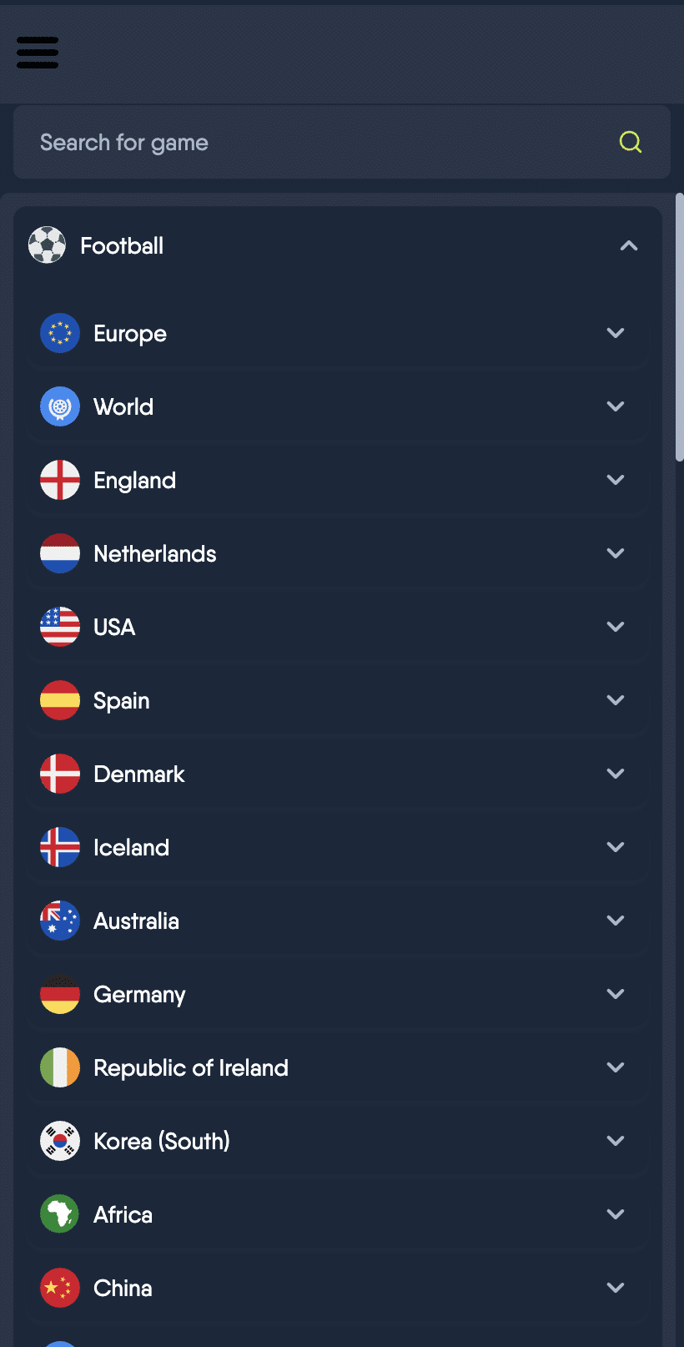Click the football ball icon

[47, 245]
